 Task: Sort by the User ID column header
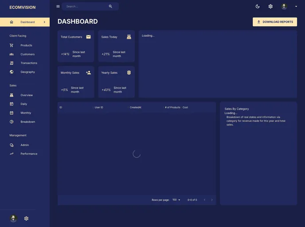[99, 107]
